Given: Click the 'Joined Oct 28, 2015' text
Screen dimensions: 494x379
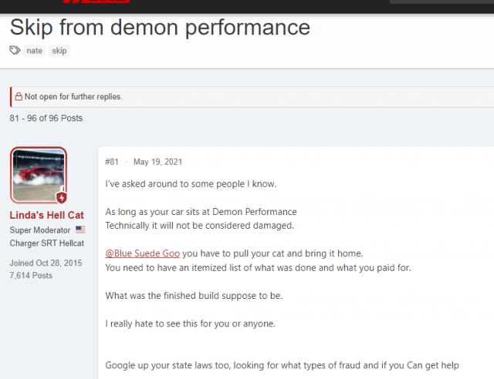Looking at the screenshot, I should 46,263.
